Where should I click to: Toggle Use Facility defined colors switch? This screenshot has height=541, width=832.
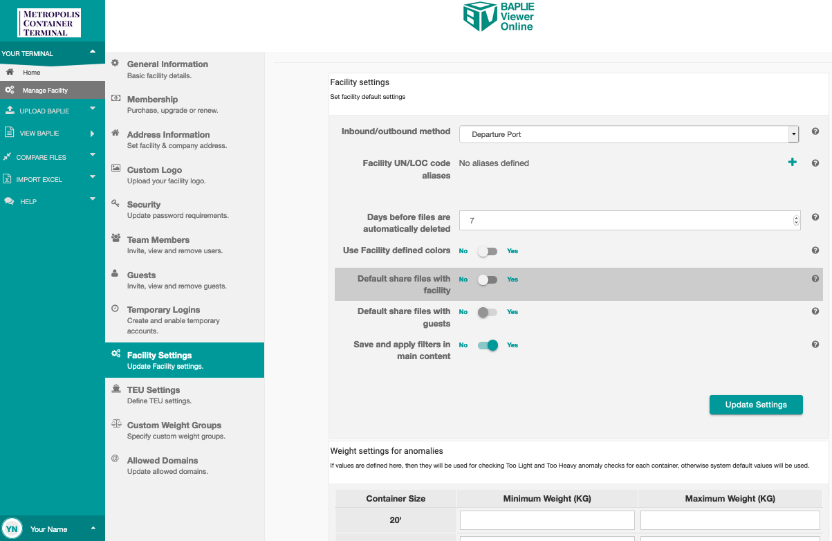click(x=488, y=251)
